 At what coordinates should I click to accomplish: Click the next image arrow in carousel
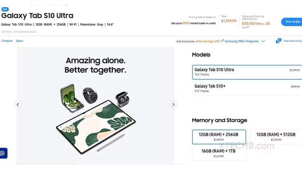pos(173,105)
